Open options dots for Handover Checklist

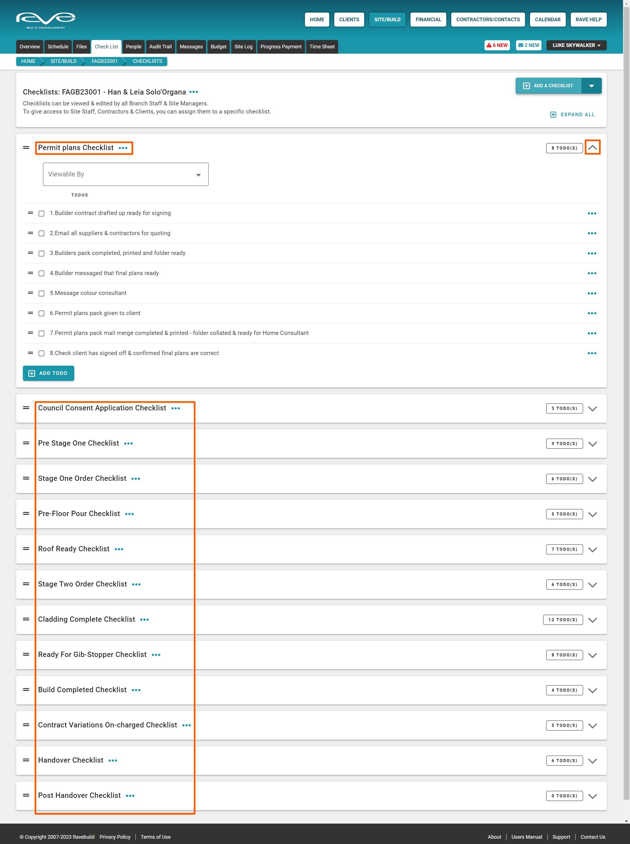[113, 760]
